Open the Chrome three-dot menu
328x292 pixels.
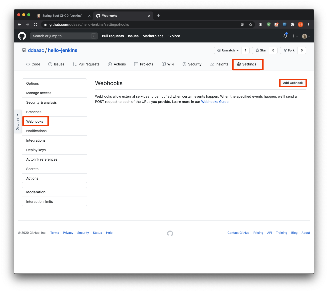click(x=309, y=24)
